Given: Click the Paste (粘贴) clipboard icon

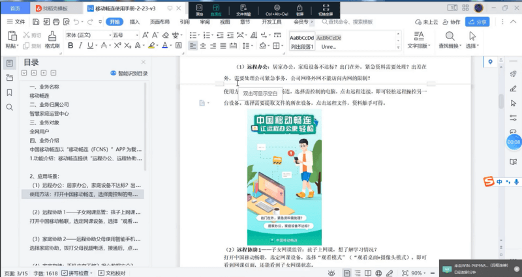Looking at the screenshot, I should tap(12, 36).
